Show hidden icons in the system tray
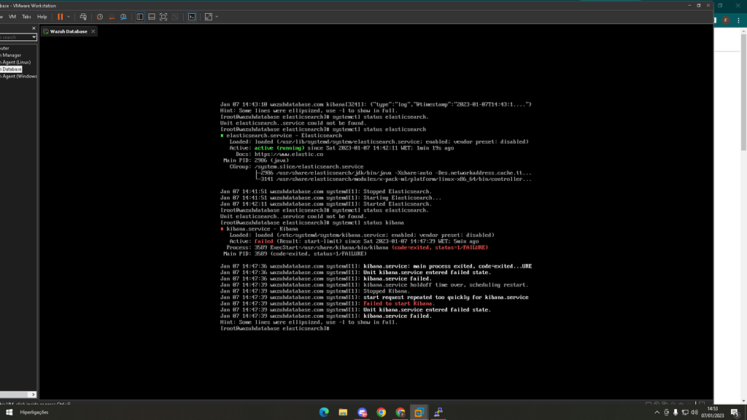Viewport: 747px width, 420px height. coord(657,412)
